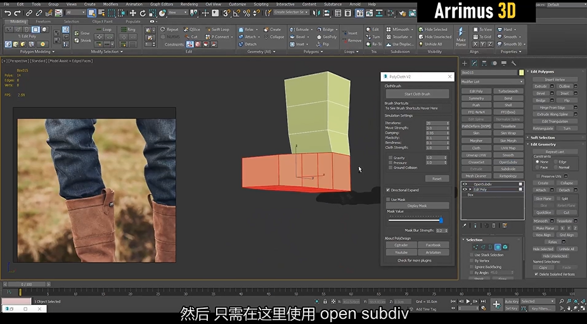This screenshot has width=587, height=324.
Task: Enable Ground Collision in PolyCloth
Action: [x=390, y=168]
